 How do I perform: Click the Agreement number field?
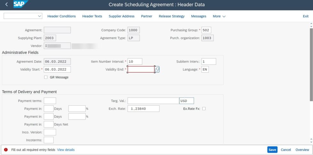tap(57, 30)
